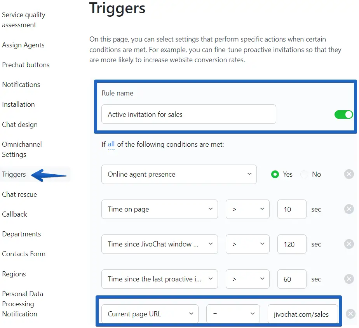Remove the Time since JivoChat window condition
The width and height of the screenshot is (359, 328).
point(349,244)
